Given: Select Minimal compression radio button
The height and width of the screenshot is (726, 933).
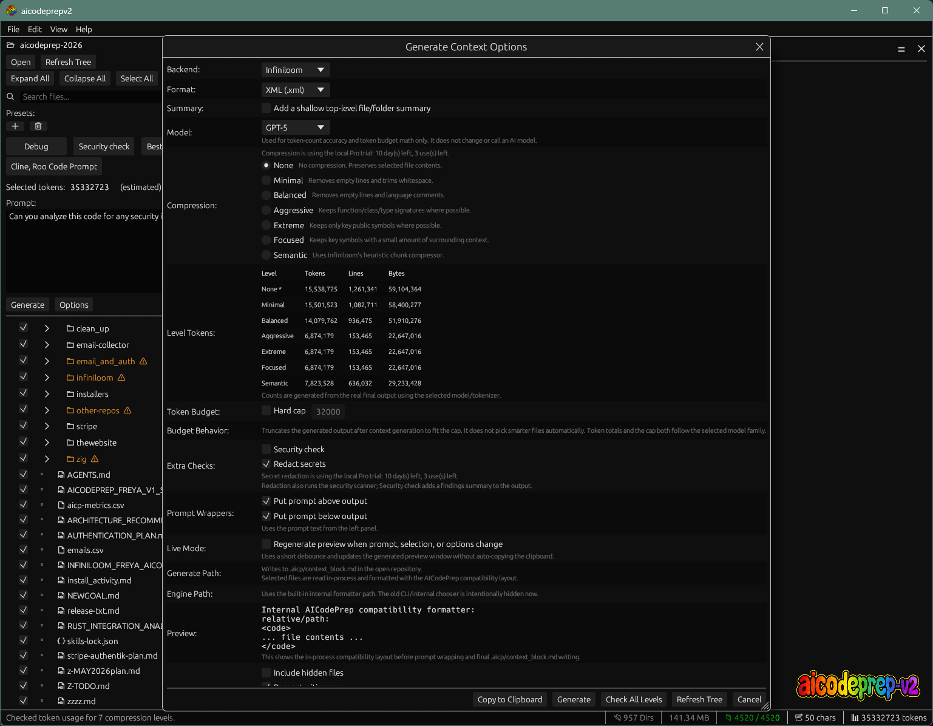Looking at the screenshot, I should tap(266, 180).
